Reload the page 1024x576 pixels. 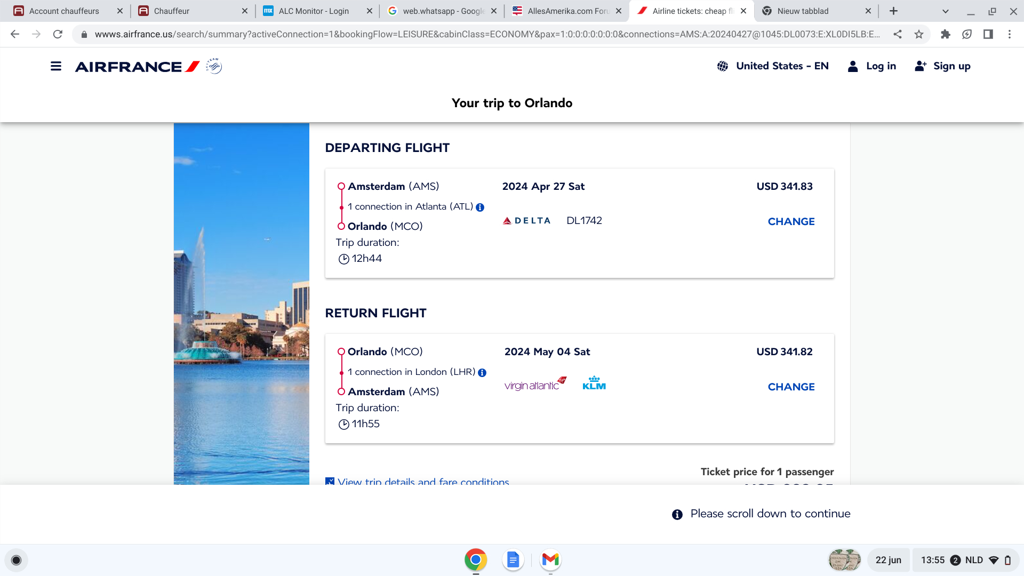pyautogui.click(x=58, y=34)
